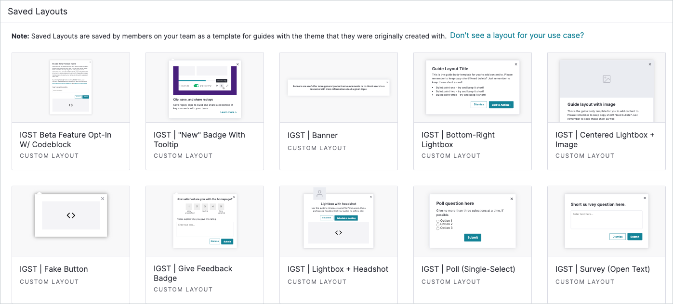Screen dimensions: 673x304
Task: Click the image placeholder icon in Centered Lightbox + Image
Action: click(606, 79)
